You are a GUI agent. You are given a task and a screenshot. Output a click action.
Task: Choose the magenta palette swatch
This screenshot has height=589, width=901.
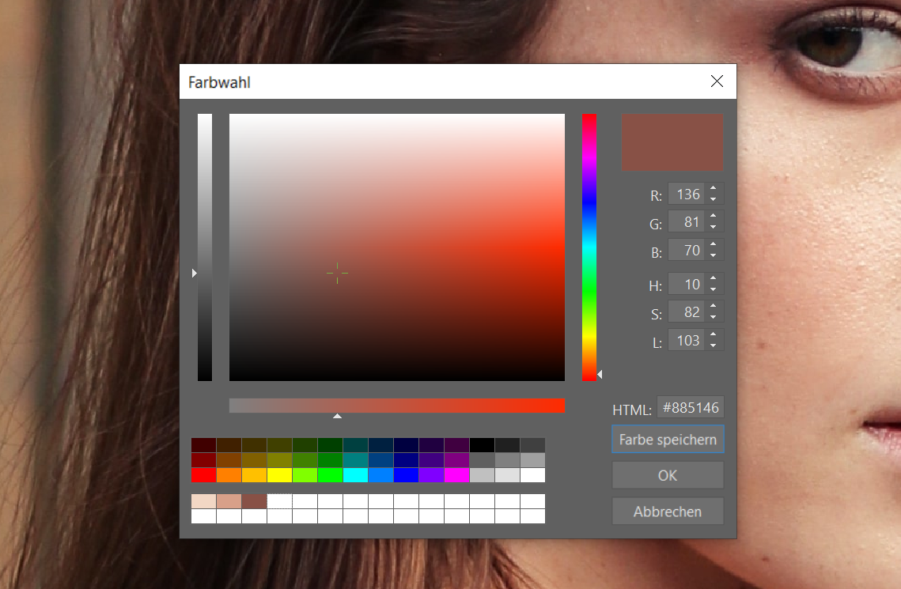coord(456,475)
